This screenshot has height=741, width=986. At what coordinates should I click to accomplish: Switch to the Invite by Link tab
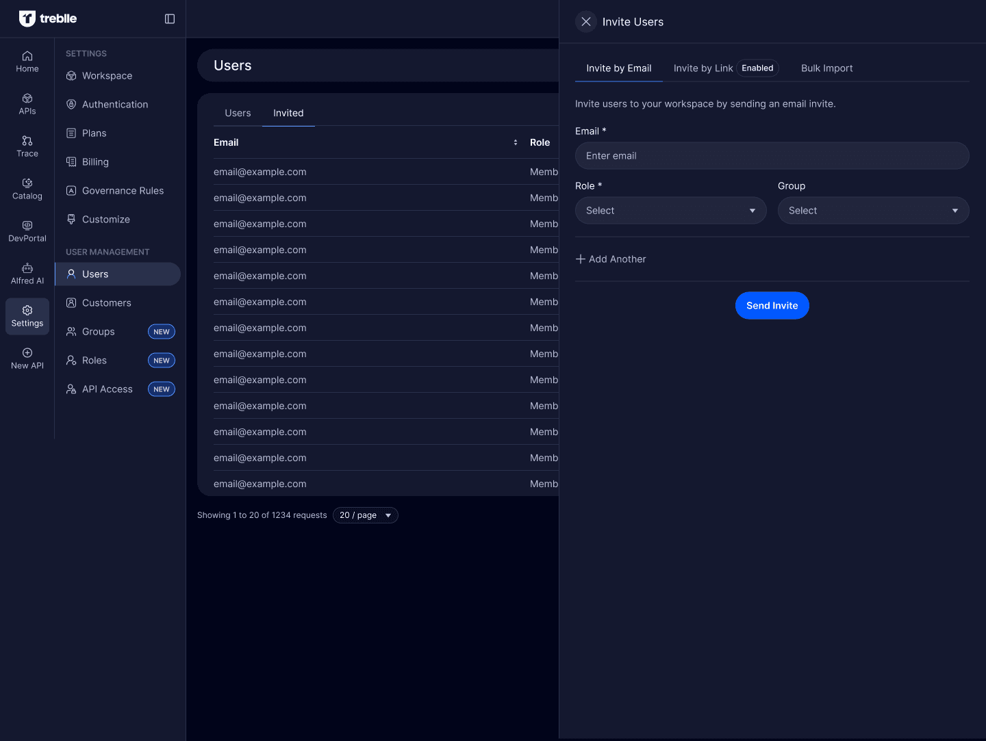[703, 68]
